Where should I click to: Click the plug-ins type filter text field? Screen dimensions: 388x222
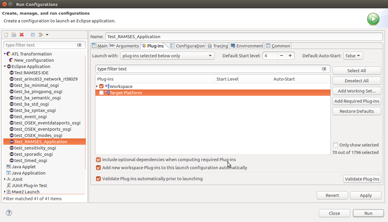tap(213, 69)
